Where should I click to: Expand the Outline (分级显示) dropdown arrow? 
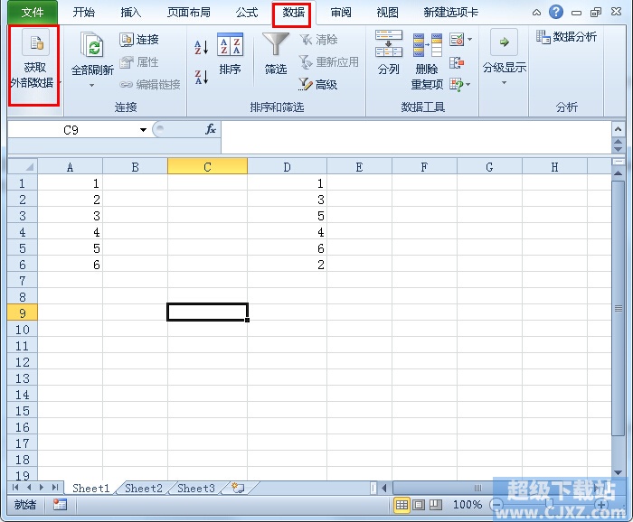[504, 82]
